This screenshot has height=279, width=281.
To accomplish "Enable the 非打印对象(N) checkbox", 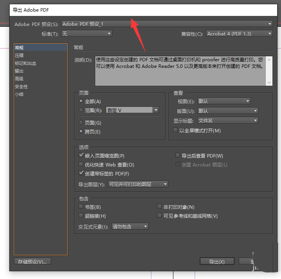I will click(159, 206).
